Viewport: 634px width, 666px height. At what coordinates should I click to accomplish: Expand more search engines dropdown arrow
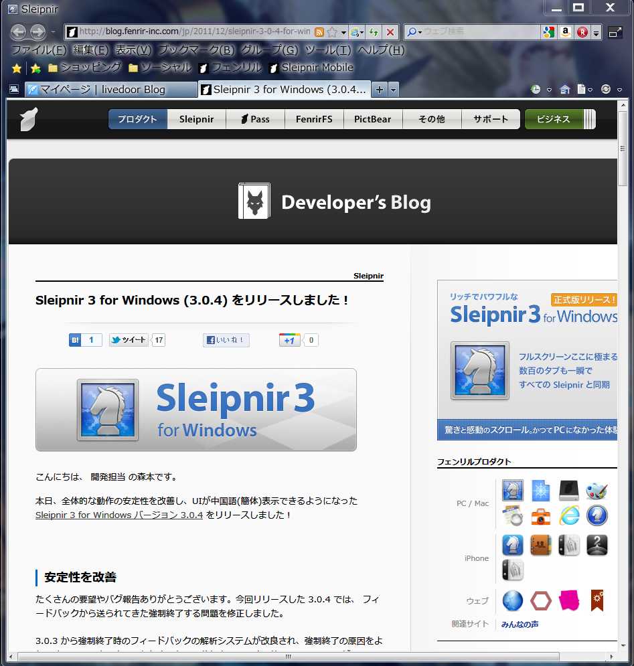(x=597, y=32)
